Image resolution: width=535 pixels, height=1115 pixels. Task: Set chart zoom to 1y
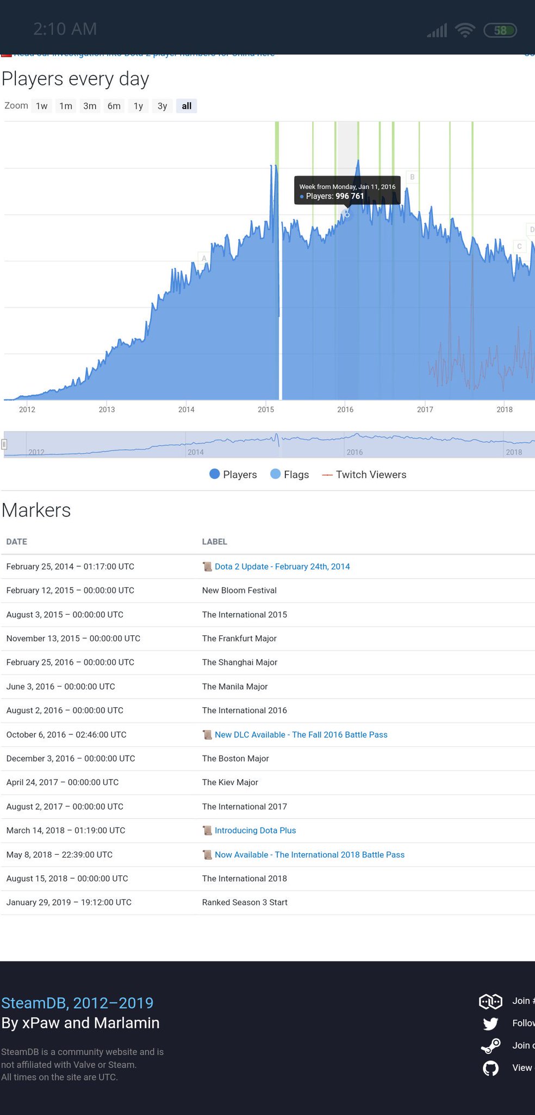138,106
